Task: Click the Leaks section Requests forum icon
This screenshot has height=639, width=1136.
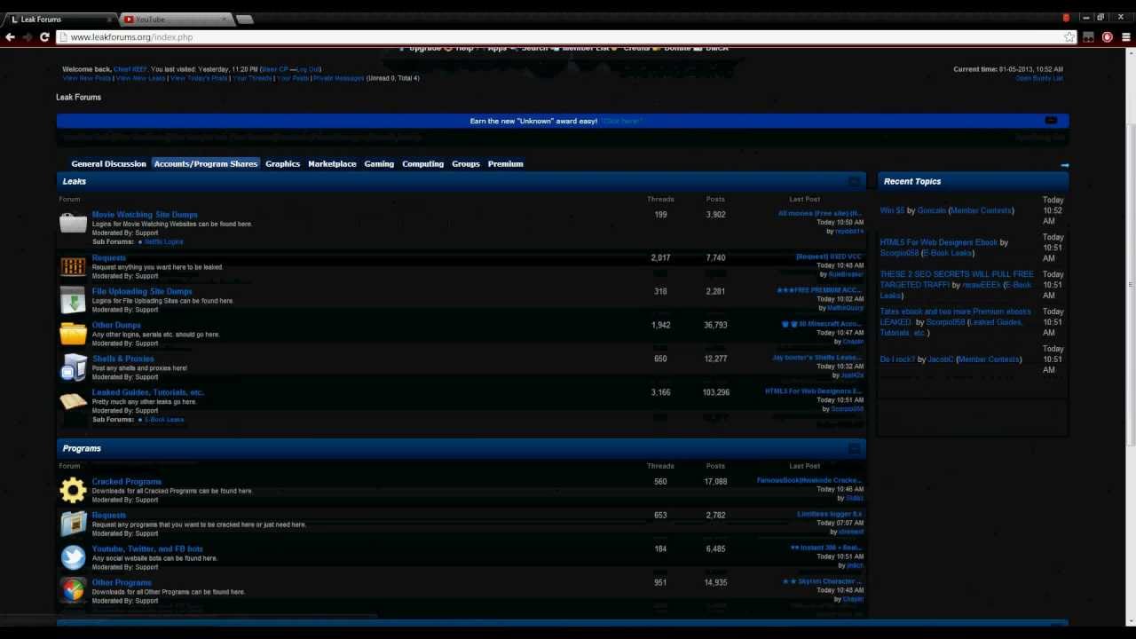Action: [73, 266]
